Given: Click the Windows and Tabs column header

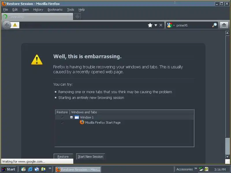Looking at the screenshot, I should tap(132, 112).
